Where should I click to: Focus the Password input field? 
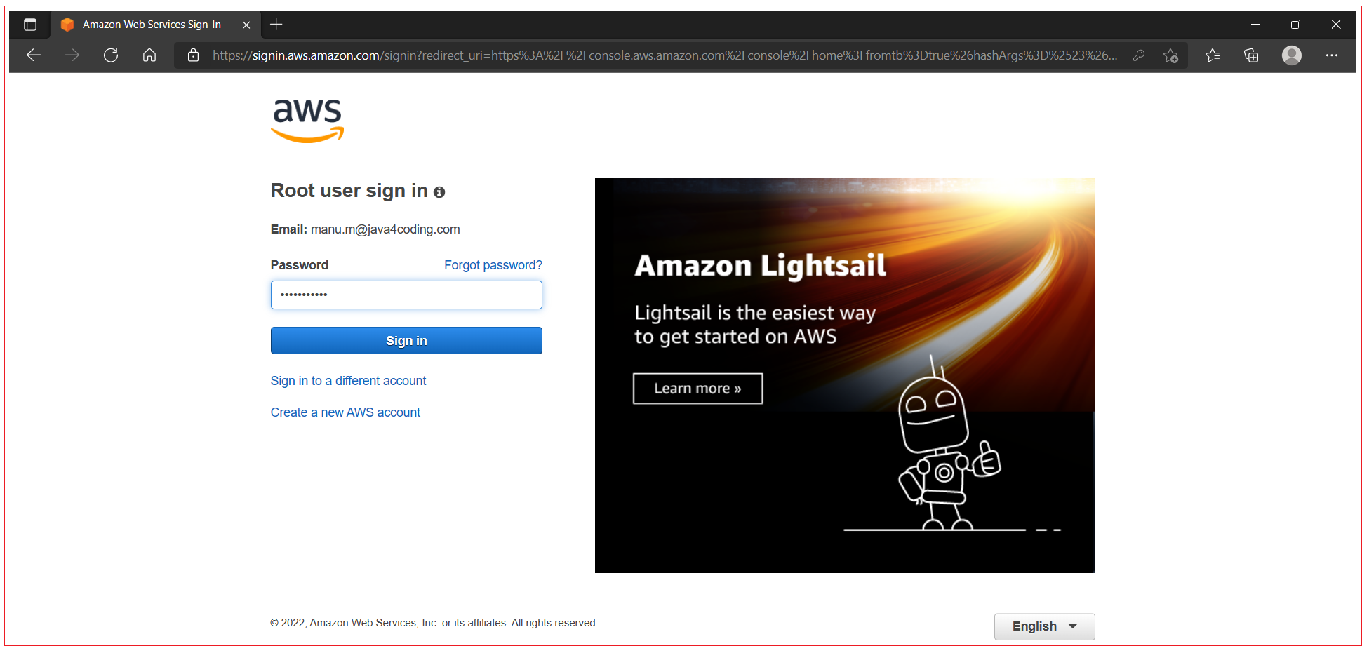(x=406, y=295)
